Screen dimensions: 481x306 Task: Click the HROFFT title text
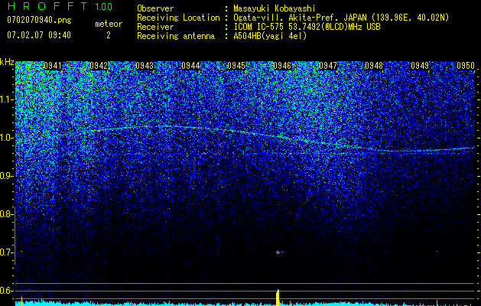coord(48,6)
